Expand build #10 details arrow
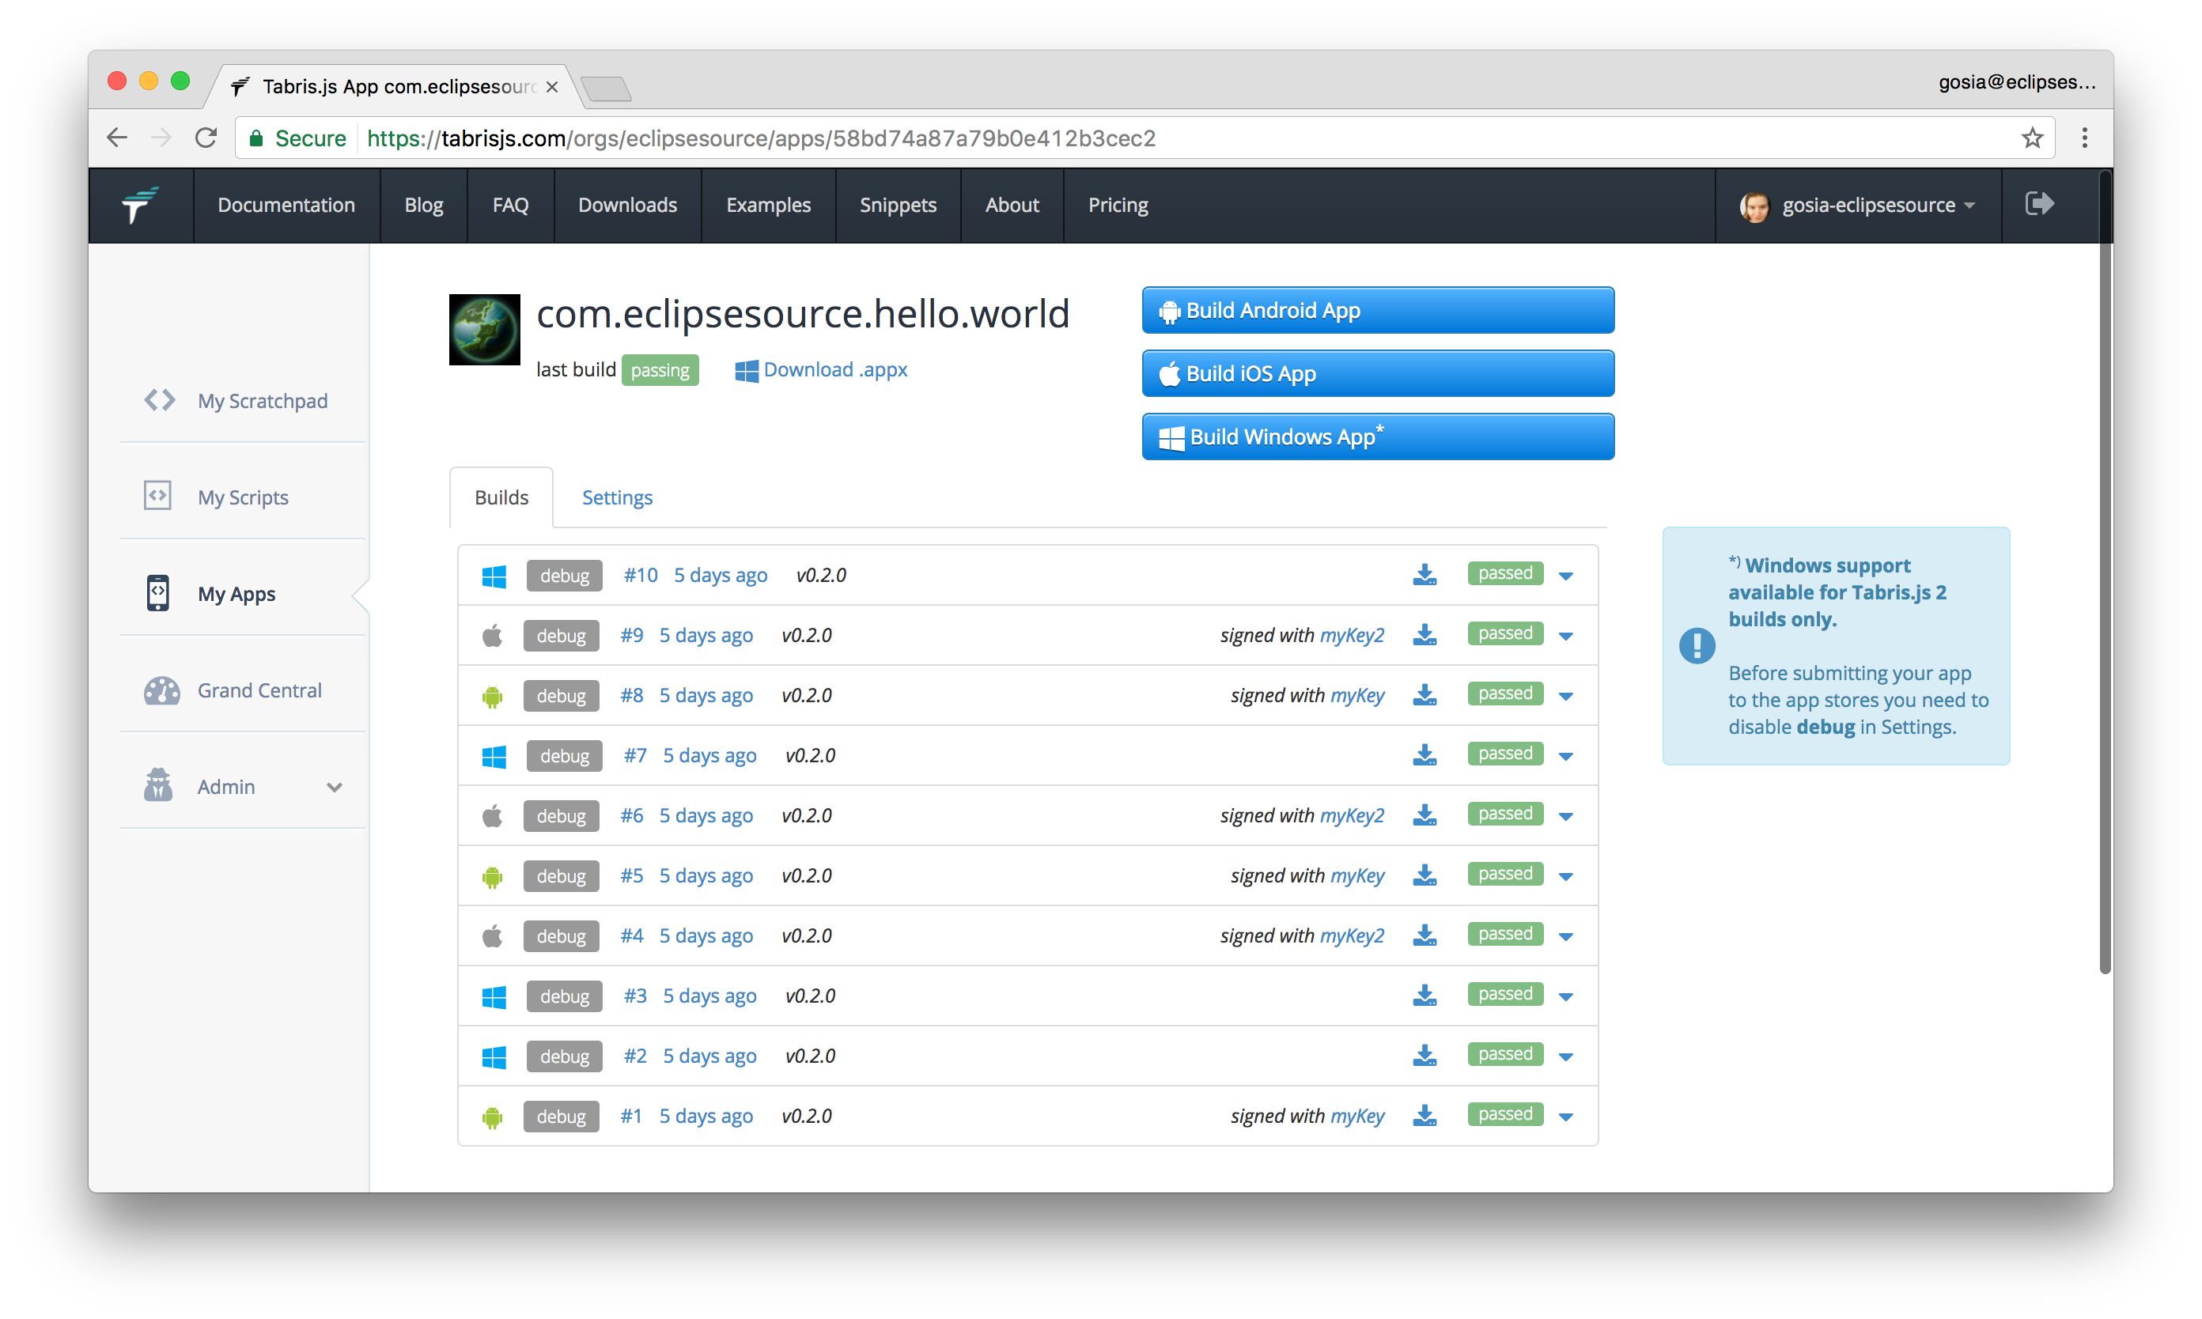The height and width of the screenshot is (1319, 2202). (x=1565, y=576)
